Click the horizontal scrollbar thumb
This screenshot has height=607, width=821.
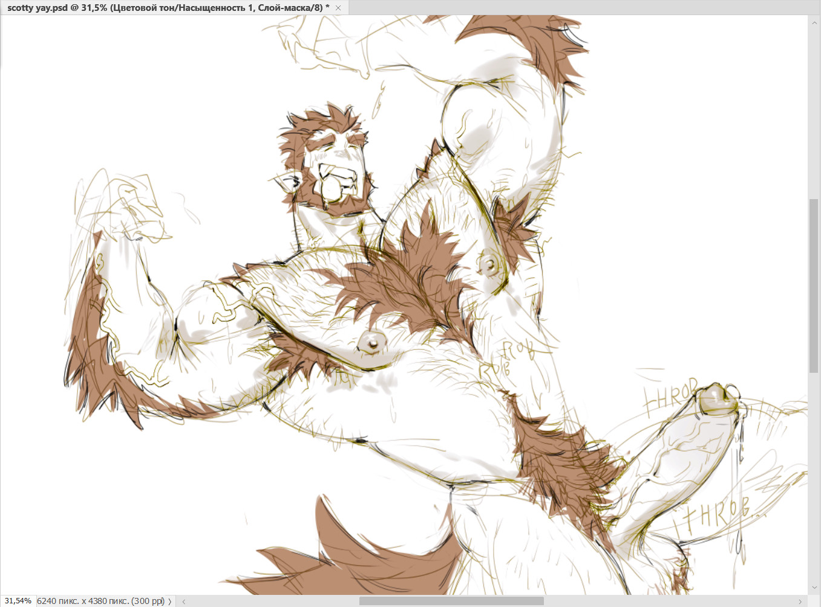coord(451,601)
